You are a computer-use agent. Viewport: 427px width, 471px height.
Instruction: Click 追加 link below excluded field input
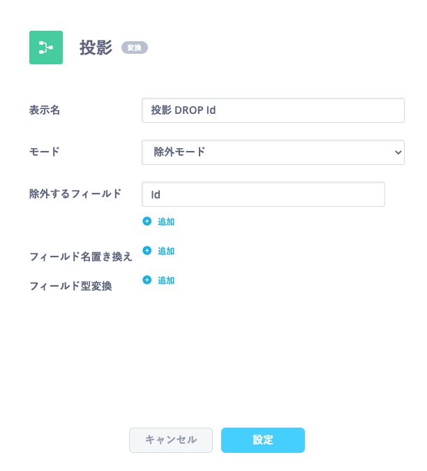(x=166, y=222)
